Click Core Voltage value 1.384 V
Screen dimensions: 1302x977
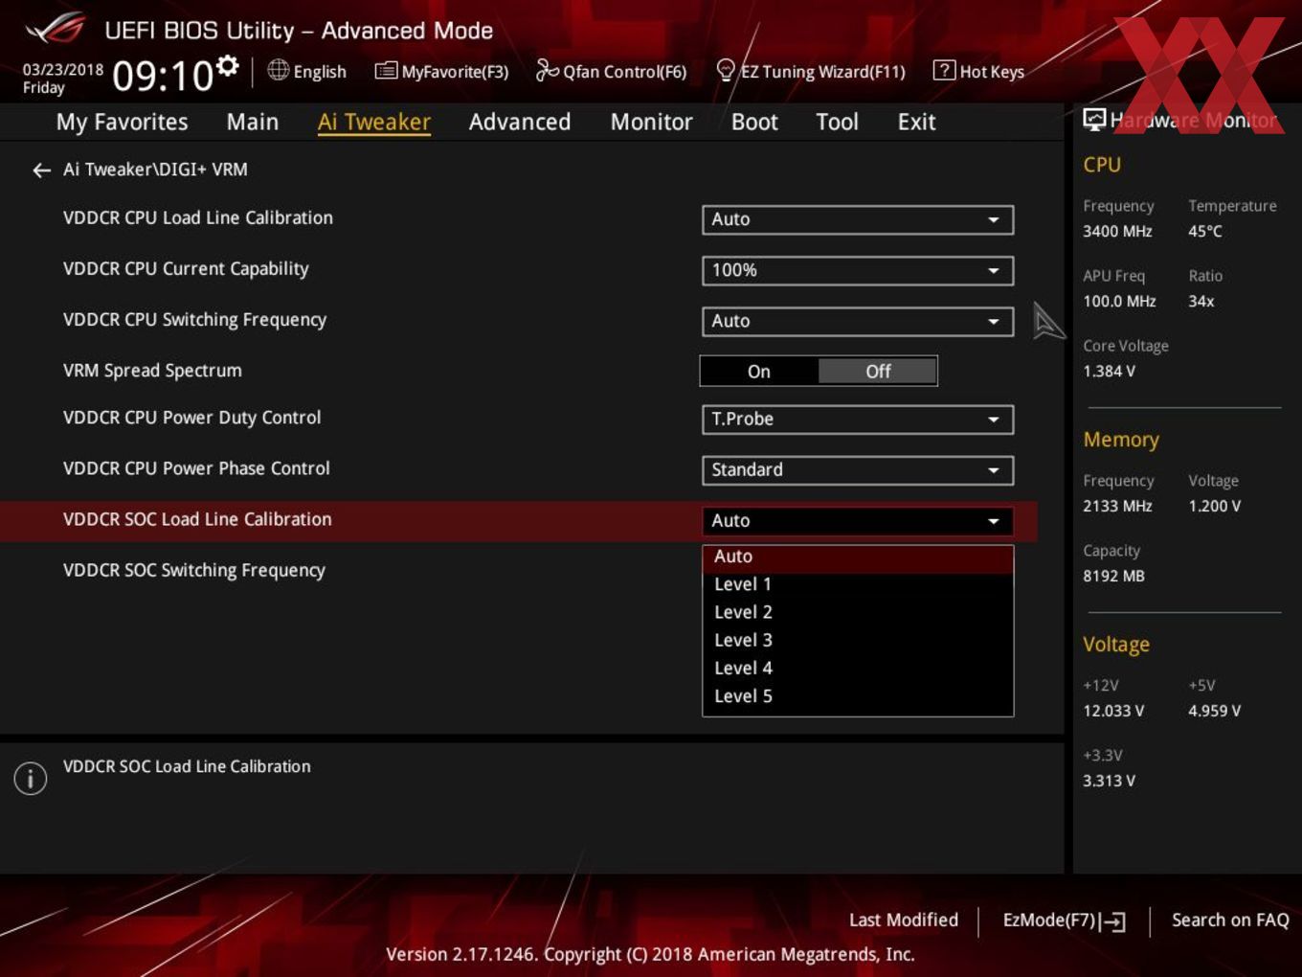[1109, 371]
